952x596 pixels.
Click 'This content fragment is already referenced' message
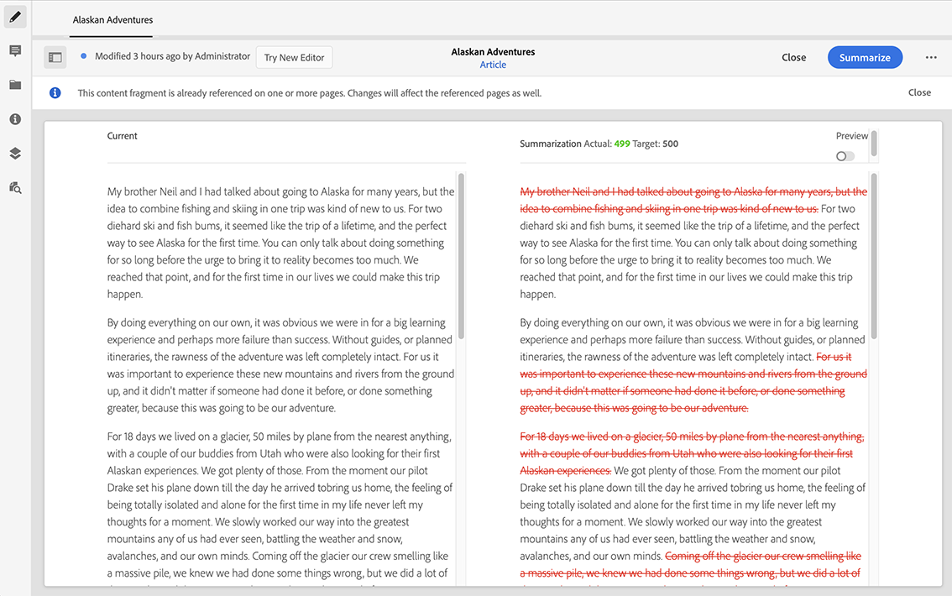[310, 93]
